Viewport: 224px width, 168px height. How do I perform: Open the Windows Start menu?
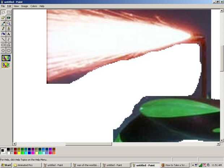tap(6, 165)
